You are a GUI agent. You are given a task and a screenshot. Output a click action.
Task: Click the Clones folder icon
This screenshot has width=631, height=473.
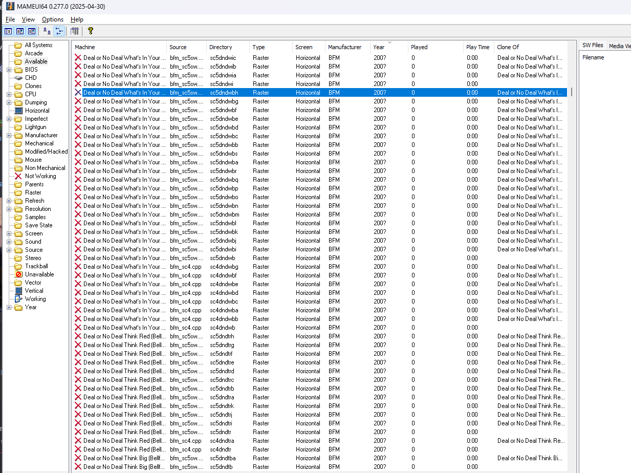click(18, 86)
